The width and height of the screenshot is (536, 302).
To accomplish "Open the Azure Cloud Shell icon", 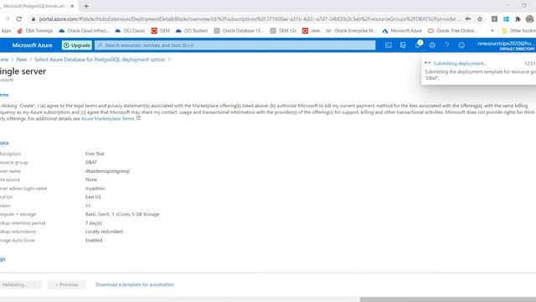I will (389, 45).
